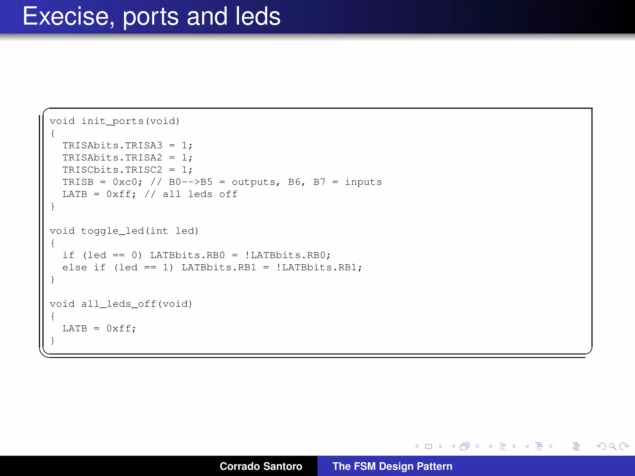Click 'TRISAbits.TRISA2 = 1;' code line
Image resolution: width=635 pixels, height=476 pixels.
tap(127, 157)
